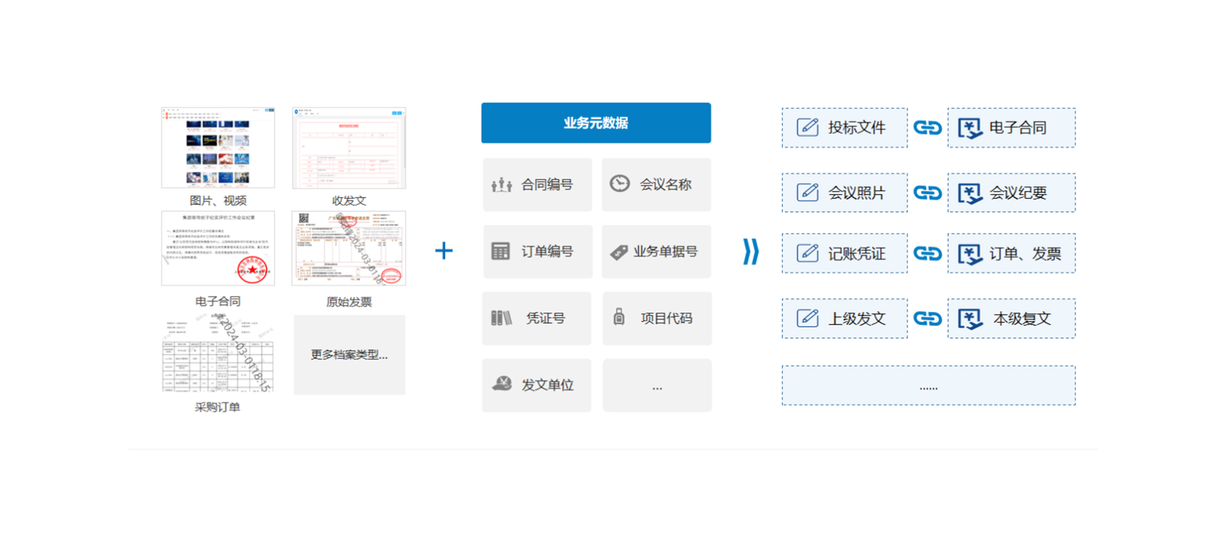Click the blue plus sign
1226x538 pixels.
pos(444,251)
